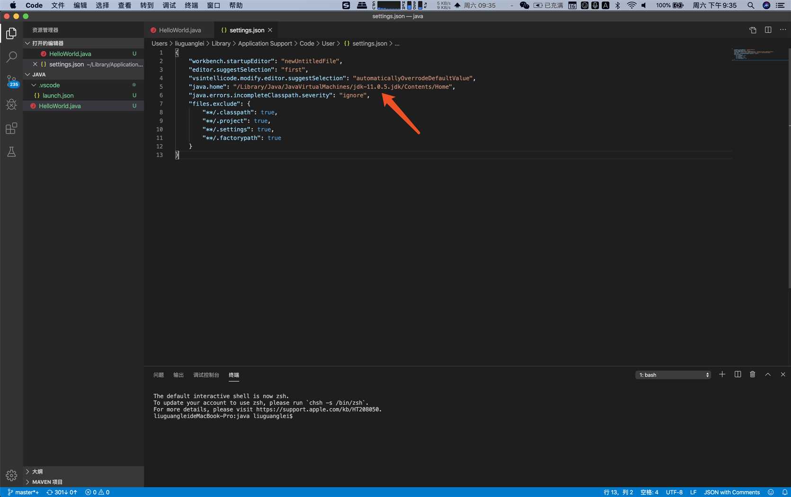Image resolution: width=791 pixels, height=497 pixels.
Task: Close the terminal panel
Action: 783,374
